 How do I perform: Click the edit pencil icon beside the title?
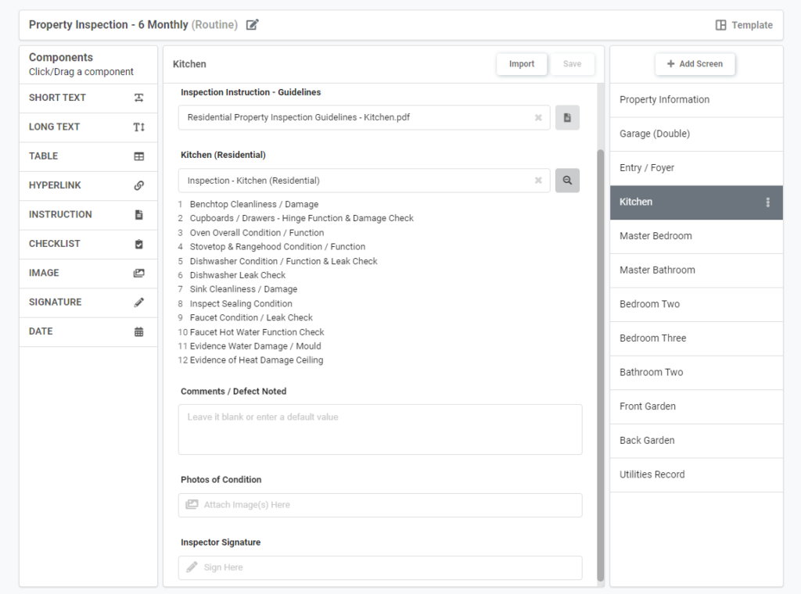pyautogui.click(x=252, y=25)
